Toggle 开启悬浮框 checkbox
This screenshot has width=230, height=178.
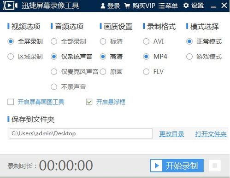point(89,102)
